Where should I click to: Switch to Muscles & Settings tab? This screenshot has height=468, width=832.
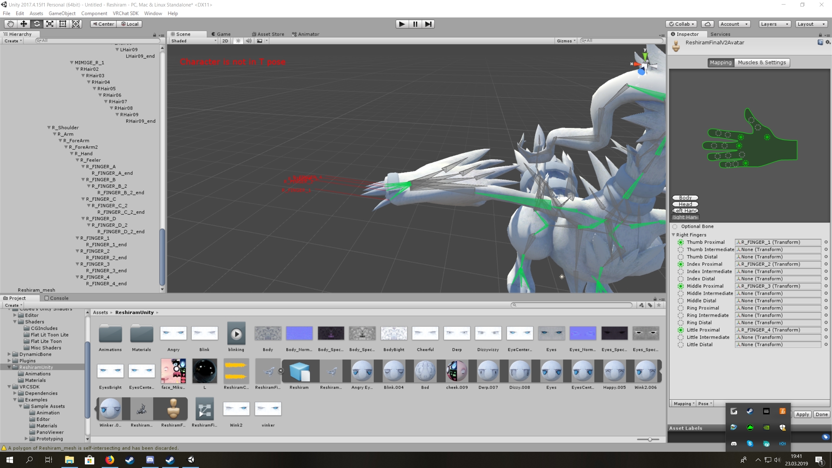click(x=761, y=62)
